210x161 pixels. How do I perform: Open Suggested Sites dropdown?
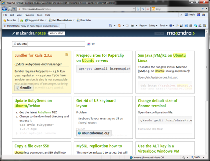tap(36, 20)
